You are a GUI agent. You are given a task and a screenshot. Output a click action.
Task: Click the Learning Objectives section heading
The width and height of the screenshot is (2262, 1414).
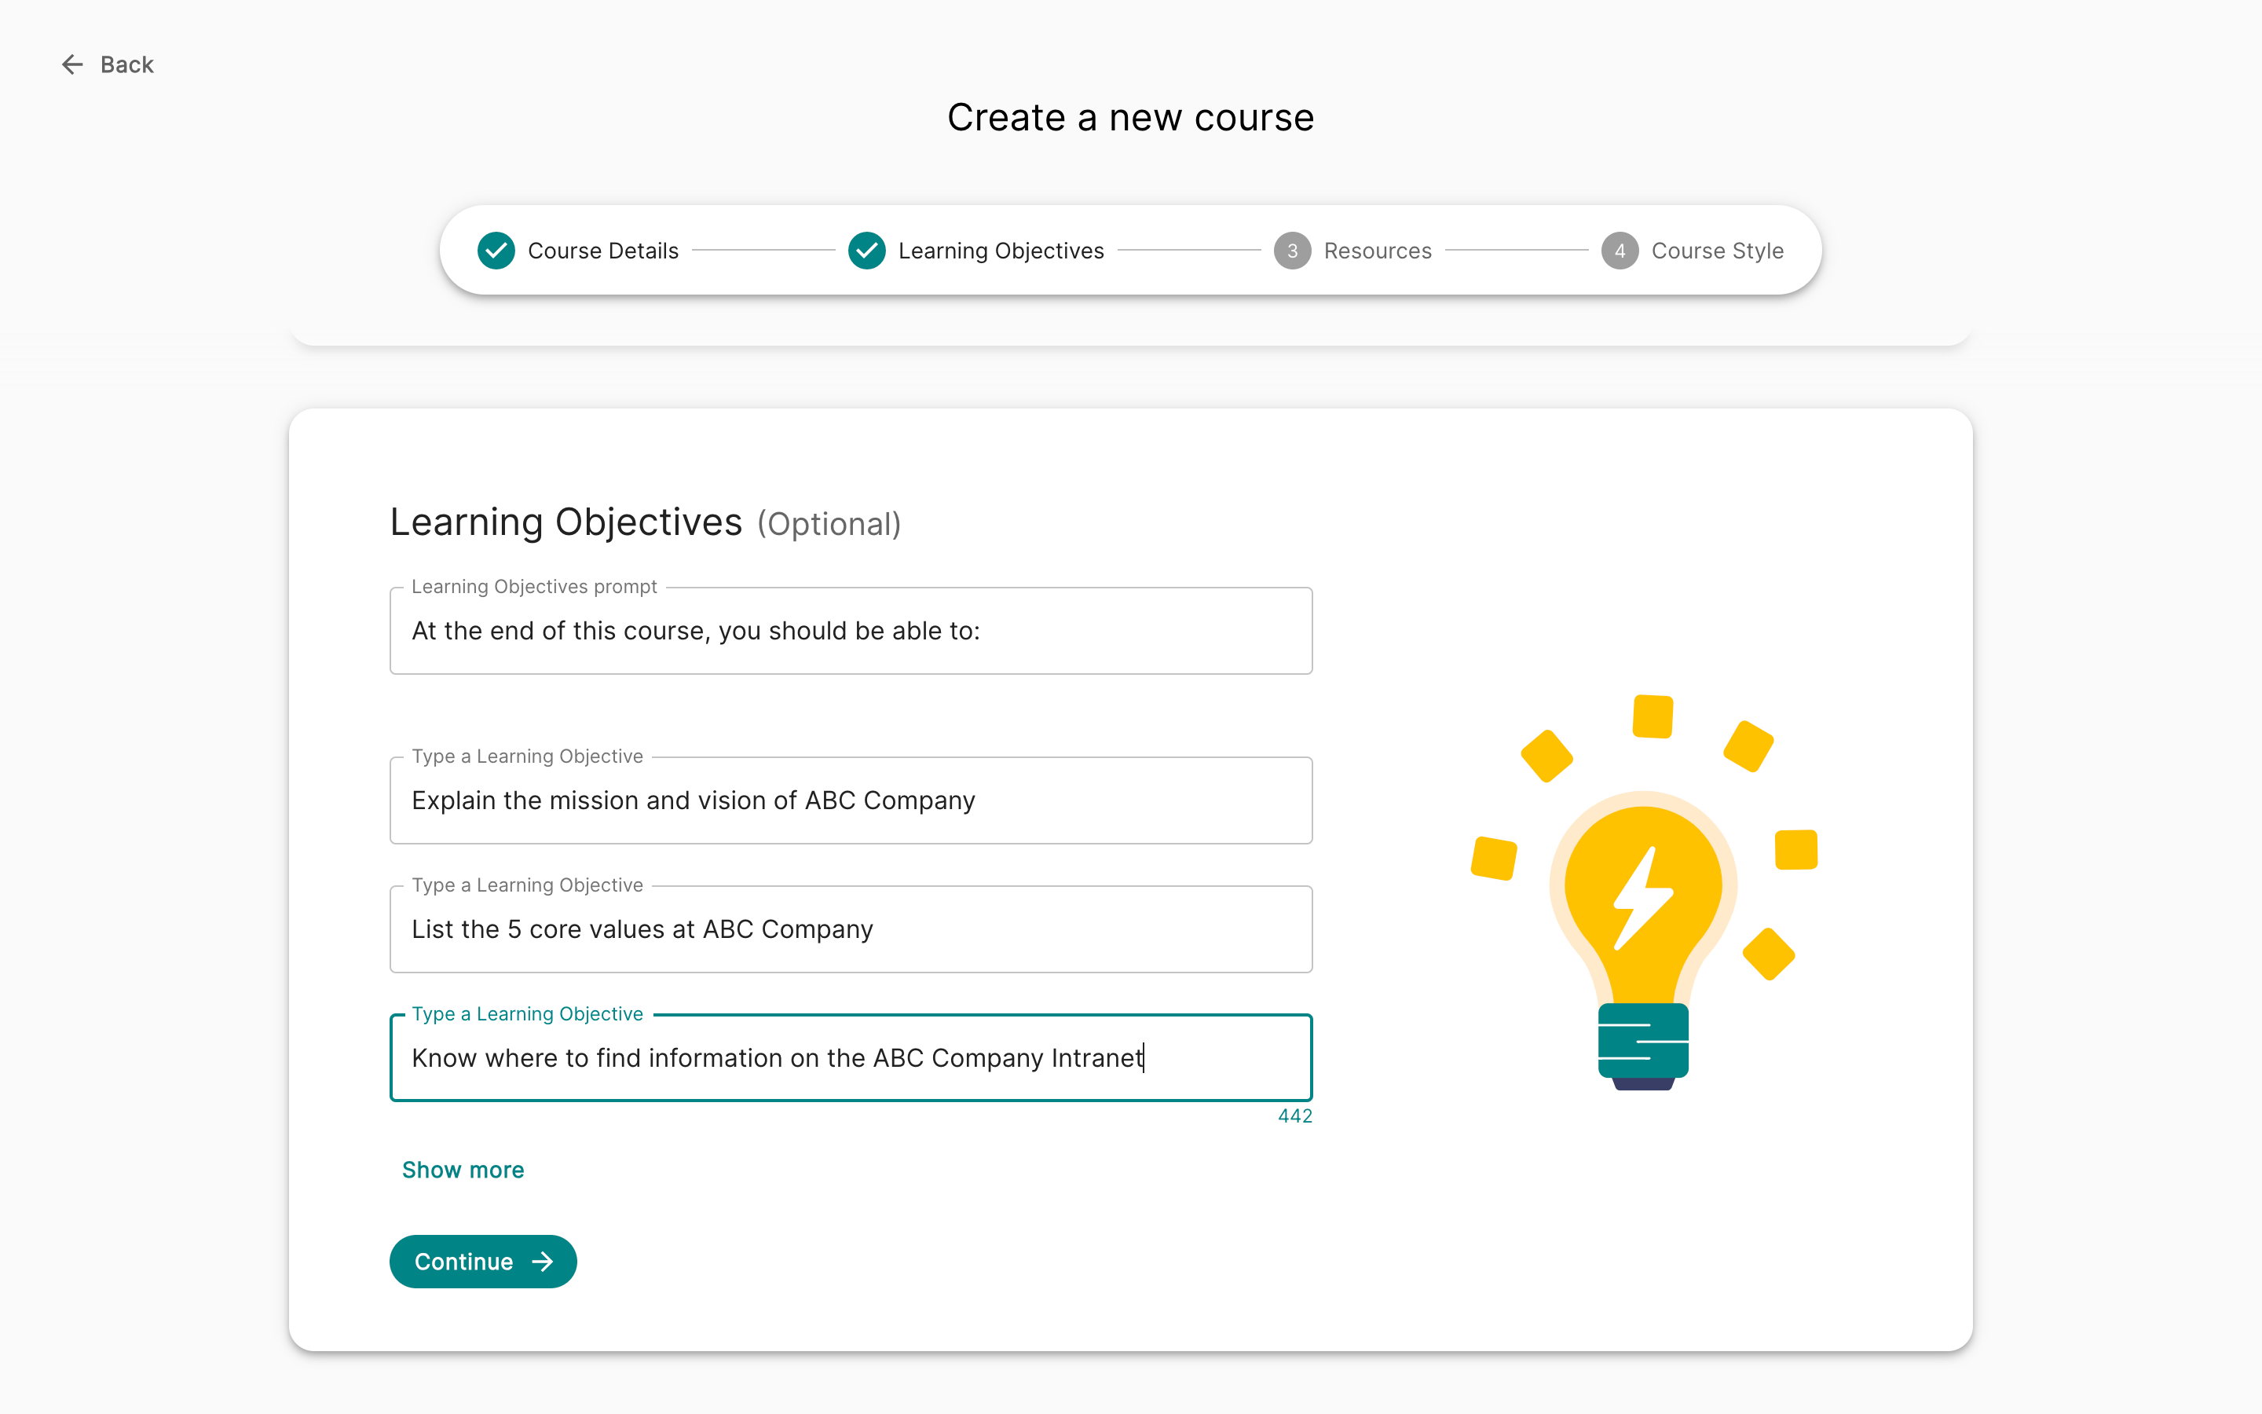tap(565, 522)
